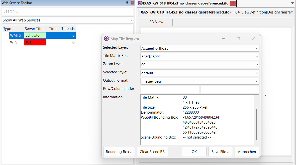Viewport: 297px width, 165px height.
Task: Click the IFC file icon in tab
Action: click(x=140, y=3)
